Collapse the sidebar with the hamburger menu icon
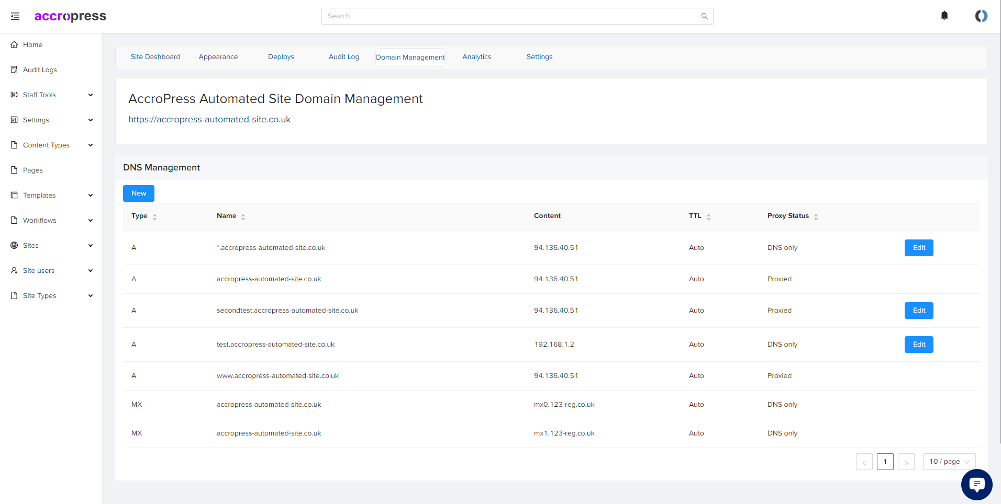The height and width of the screenshot is (504, 1001). coord(15,16)
